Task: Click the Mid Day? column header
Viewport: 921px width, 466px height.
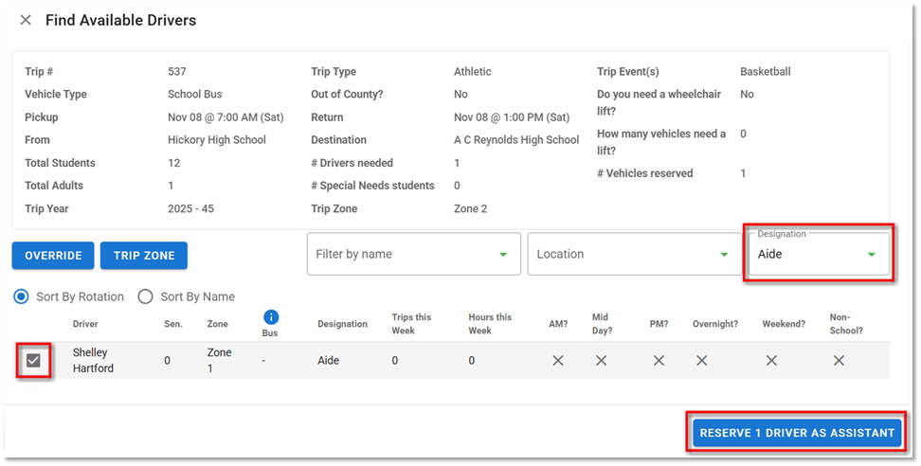Action: [602, 324]
